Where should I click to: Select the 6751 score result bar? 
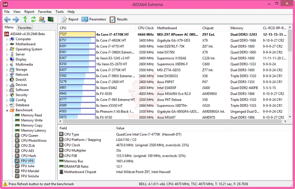coord(77,40)
